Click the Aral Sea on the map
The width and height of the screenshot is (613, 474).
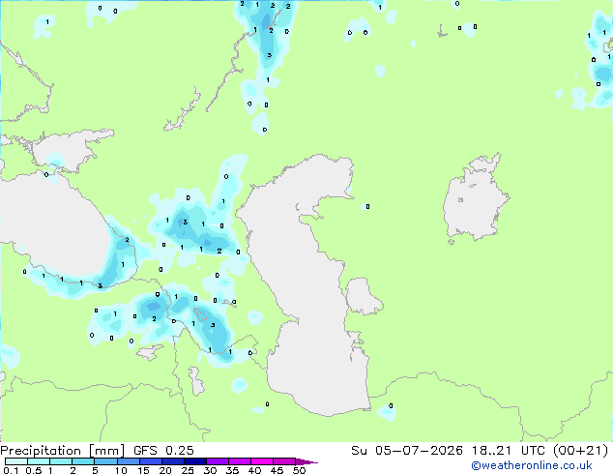[475, 199]
